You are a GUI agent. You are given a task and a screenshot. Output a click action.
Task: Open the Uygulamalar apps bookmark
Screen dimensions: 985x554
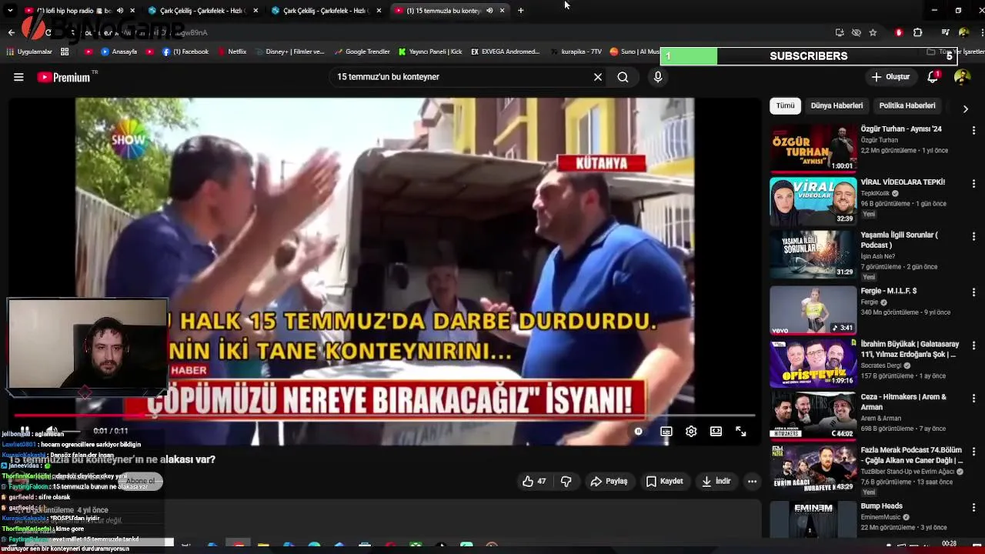(29, 52)
